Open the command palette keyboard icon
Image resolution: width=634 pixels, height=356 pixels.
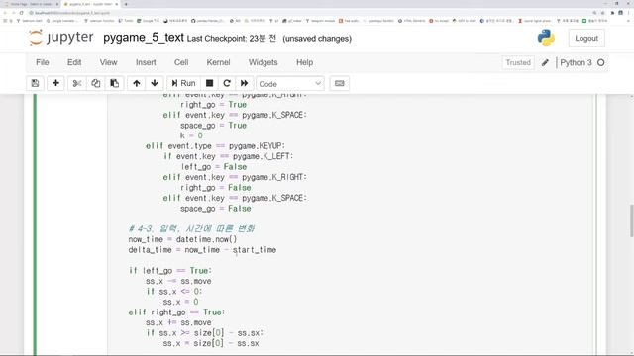[x=339, y=83]
